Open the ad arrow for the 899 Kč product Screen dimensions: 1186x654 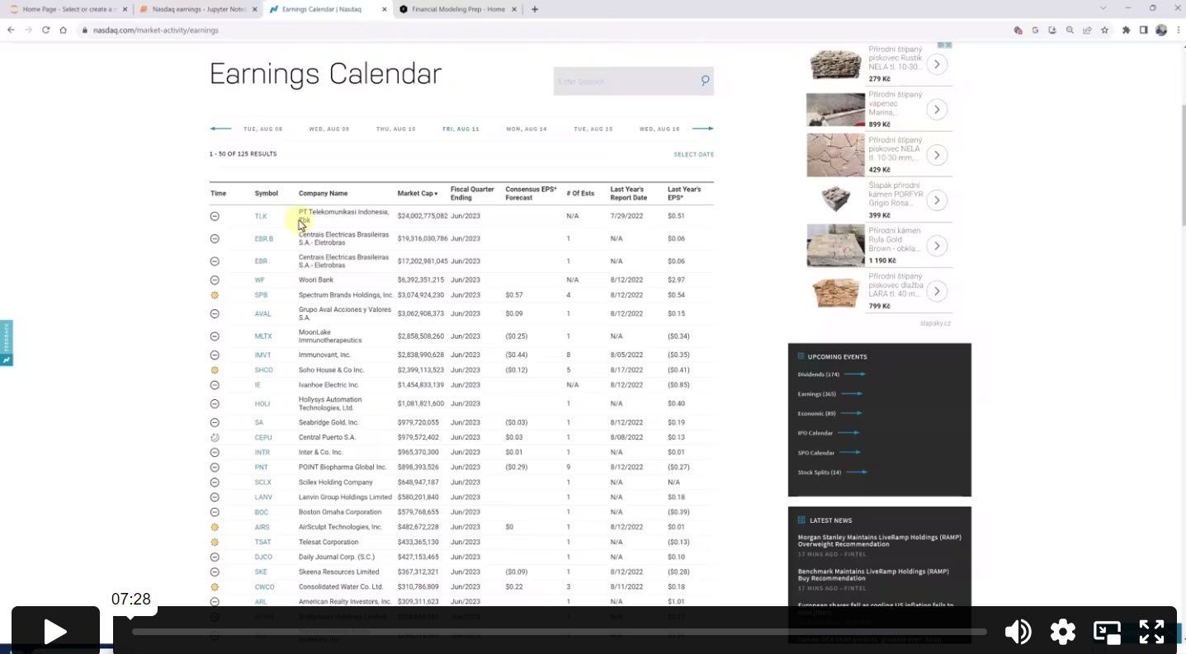click(x=937, y=110)
